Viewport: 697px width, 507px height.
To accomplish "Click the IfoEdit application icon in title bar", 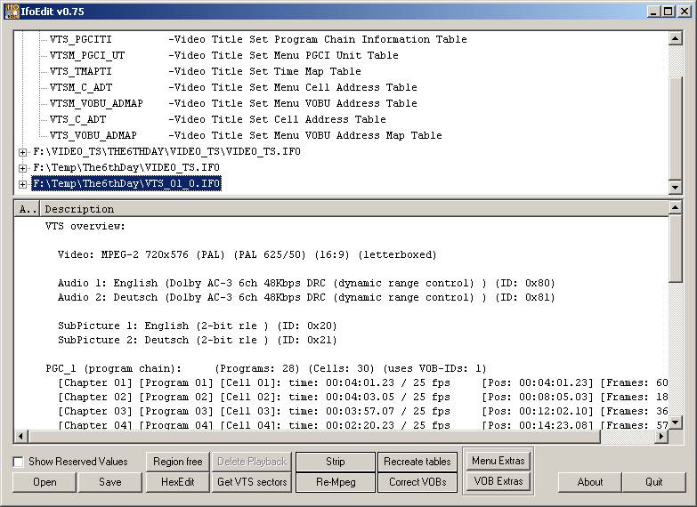I will click(12, 11).
